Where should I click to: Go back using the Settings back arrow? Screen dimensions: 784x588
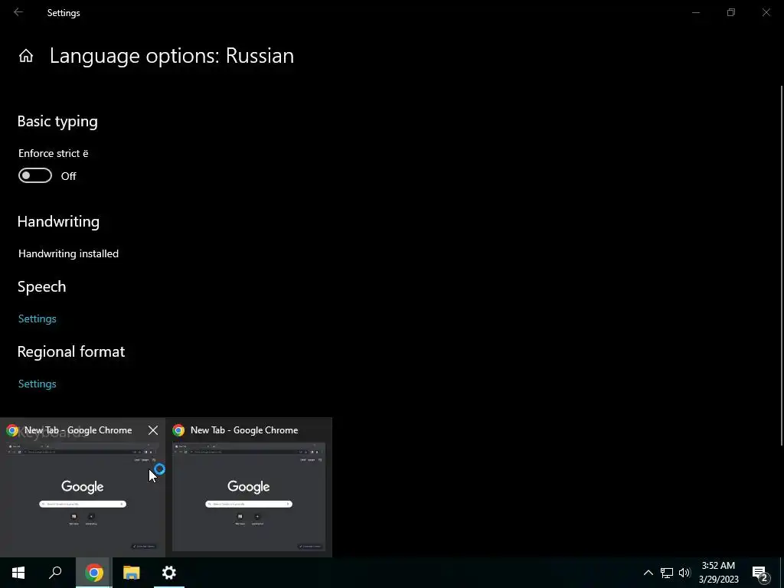pos(18,12)
